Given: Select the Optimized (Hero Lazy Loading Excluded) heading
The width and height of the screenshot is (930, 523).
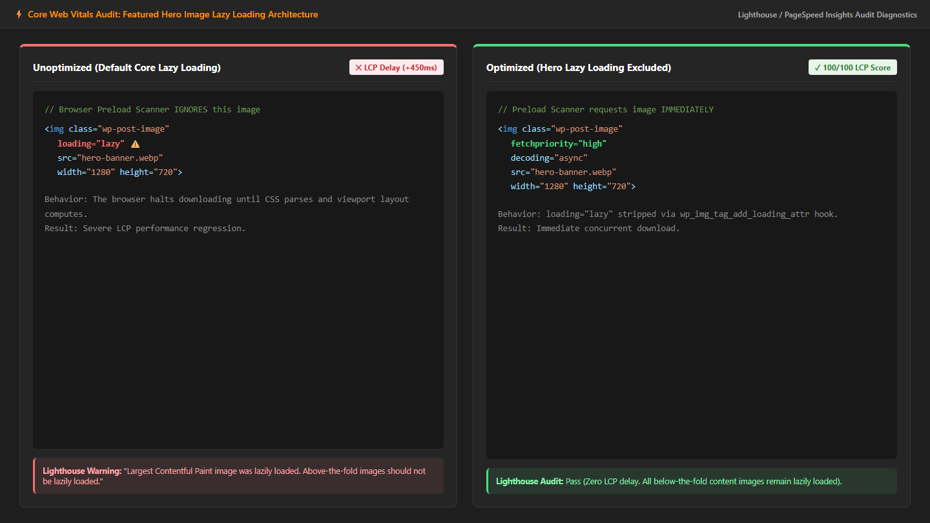Looking at the screenshot, I should point(579,68).
